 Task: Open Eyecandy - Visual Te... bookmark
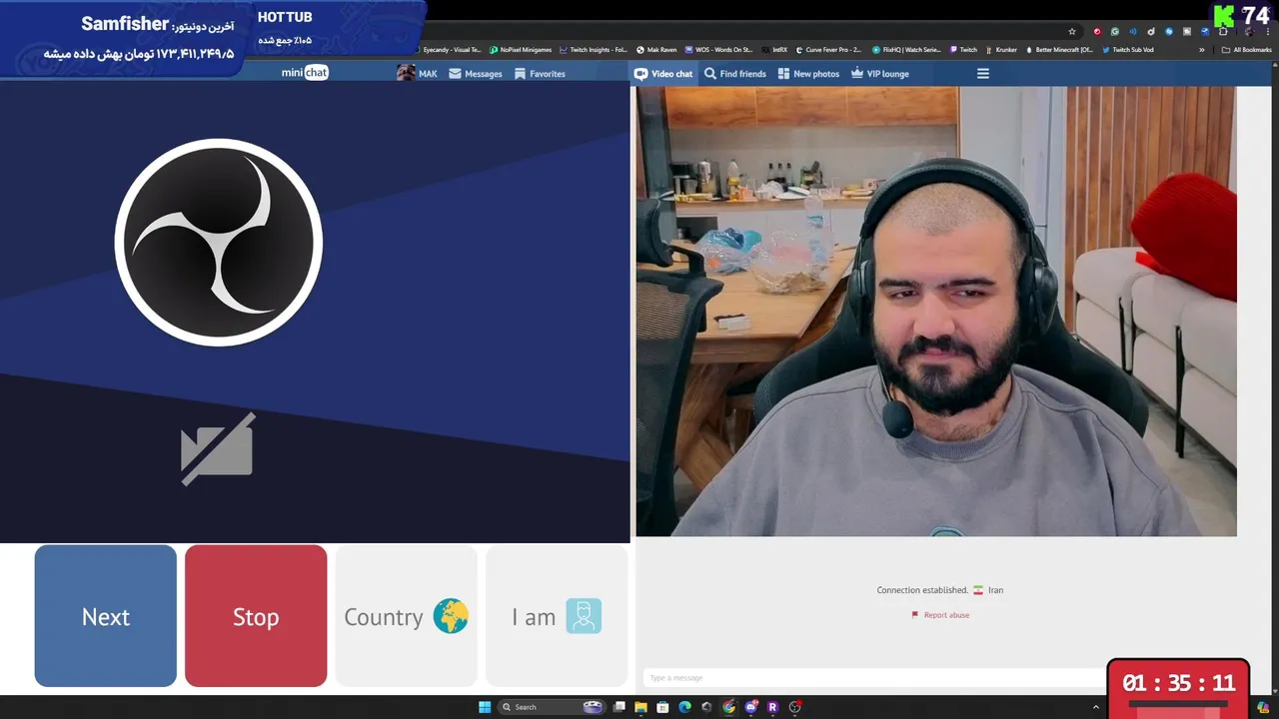pyautogui.click(x=447, y=50)
